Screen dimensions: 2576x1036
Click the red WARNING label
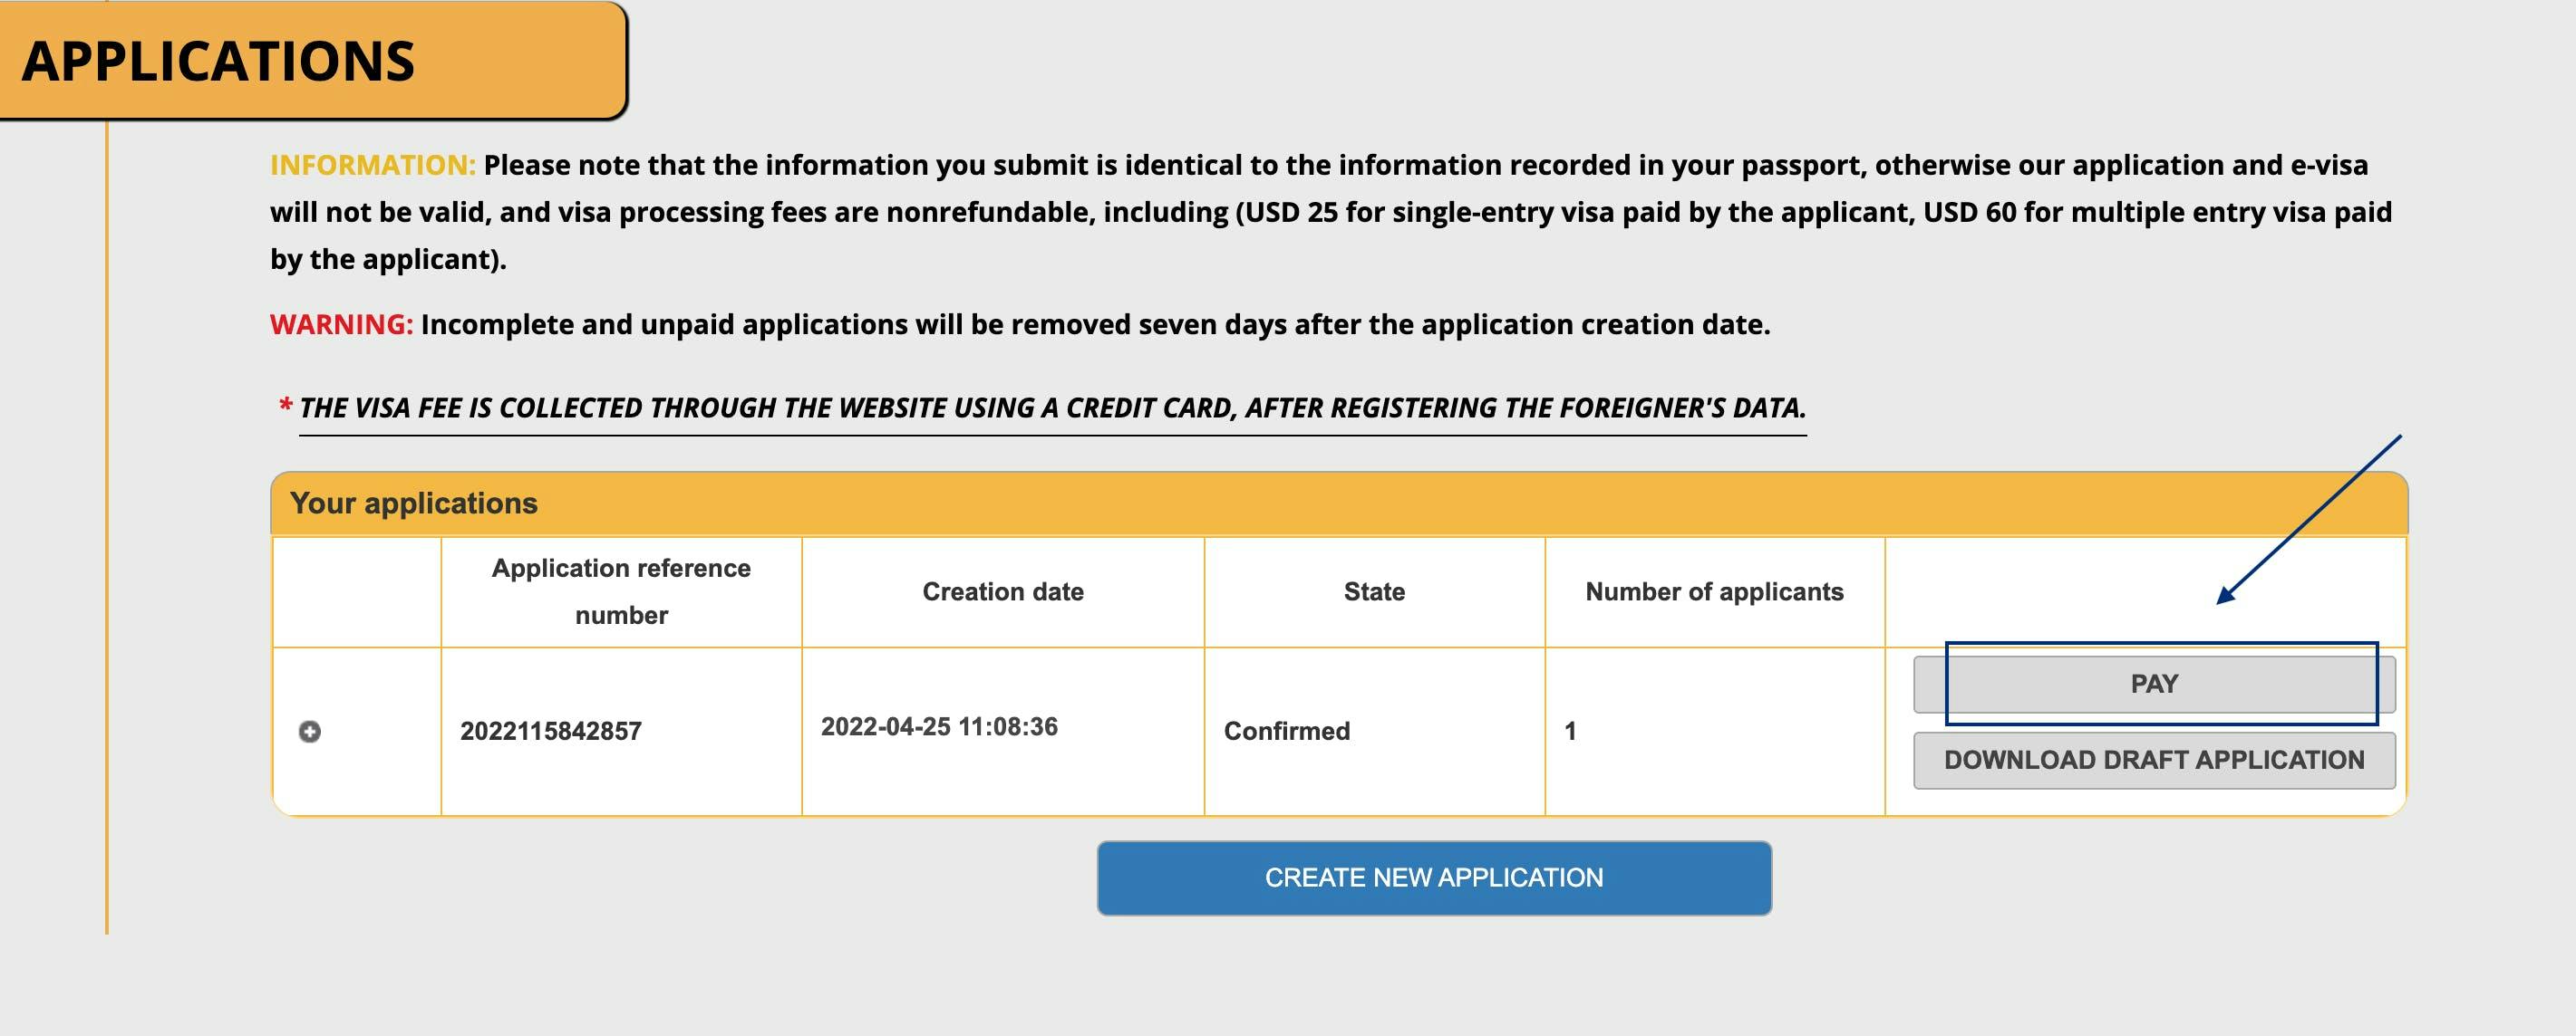click(341, 325)
